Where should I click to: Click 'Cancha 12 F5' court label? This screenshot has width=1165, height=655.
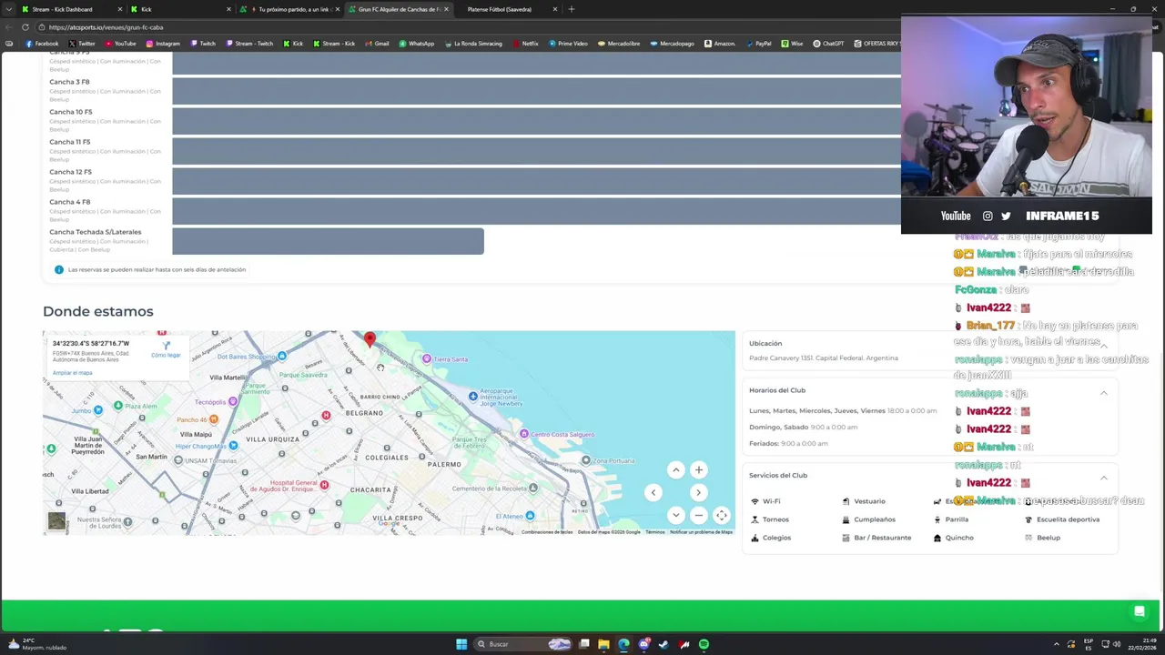click(x=70, y=172)
